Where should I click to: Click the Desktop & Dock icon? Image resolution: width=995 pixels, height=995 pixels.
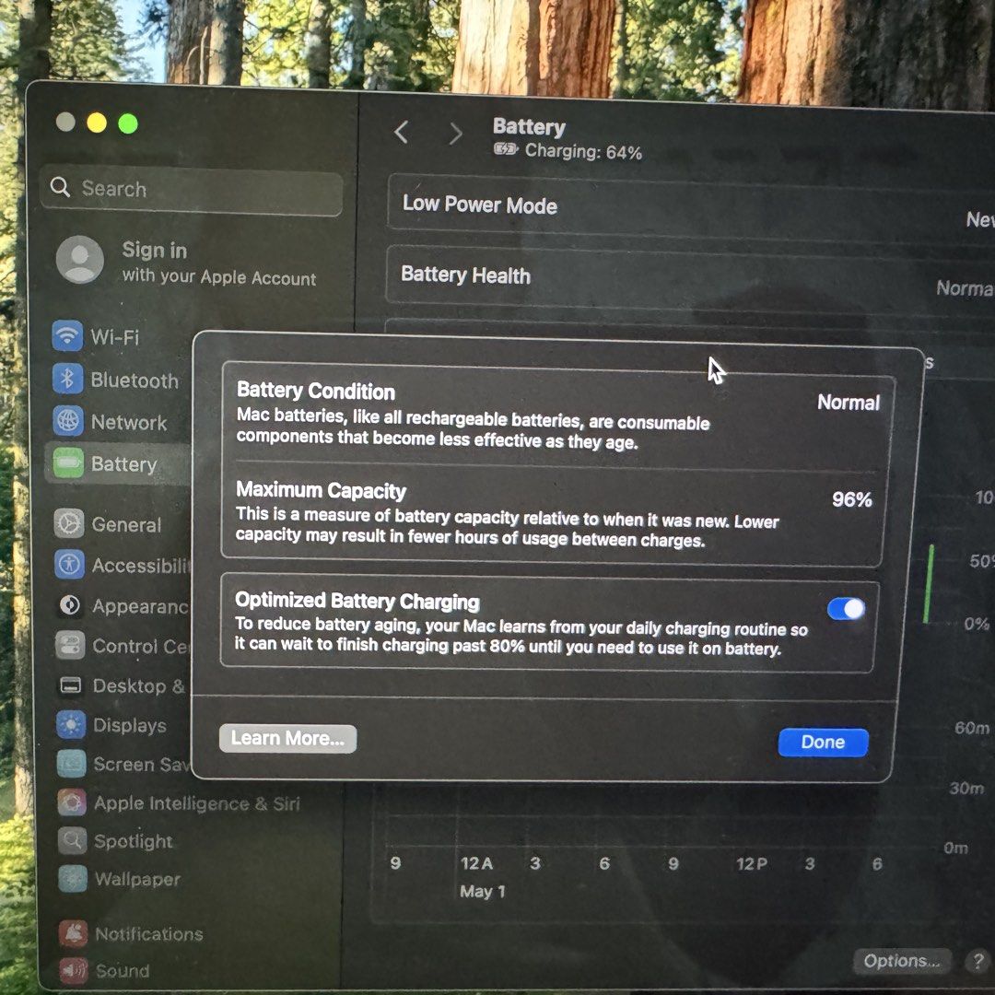tap(70, 685)
